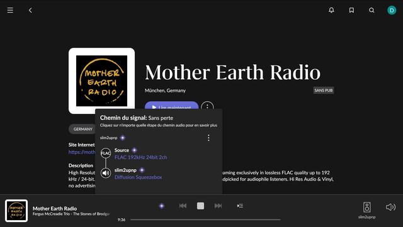Open FLAC 192kHz 24bit 2ch details
The image size is (403, 227).
coord(140,157)
